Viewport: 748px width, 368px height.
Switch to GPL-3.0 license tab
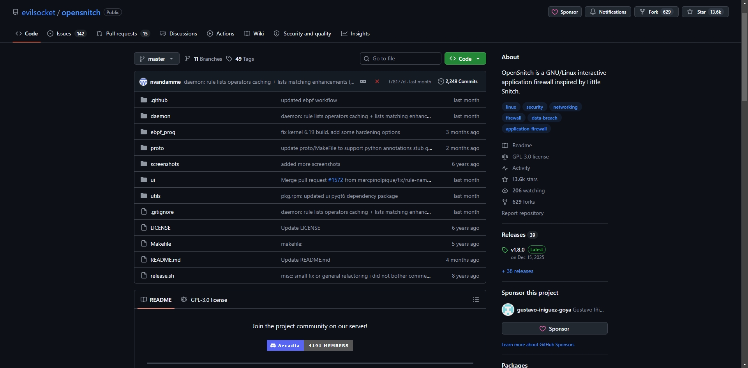[x=204, y=300]
